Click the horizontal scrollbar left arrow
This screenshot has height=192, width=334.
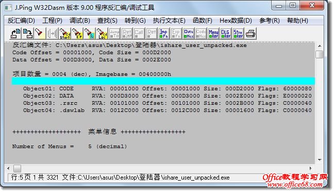pos(8,168)
